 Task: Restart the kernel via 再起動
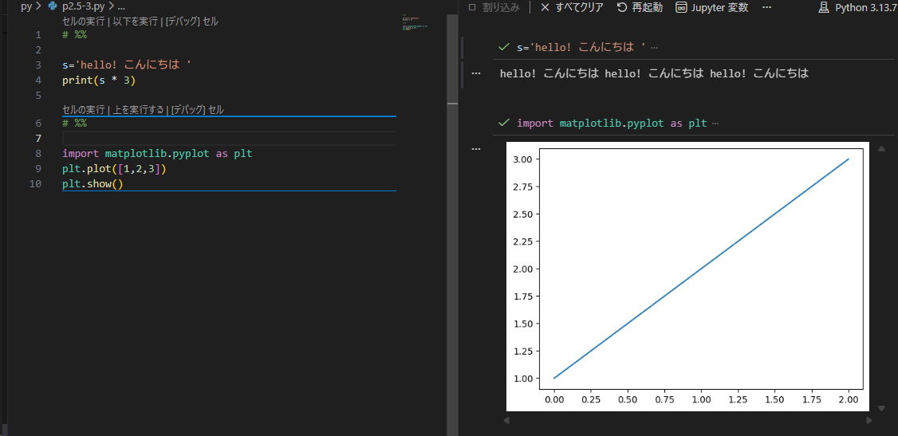(640, 7)
